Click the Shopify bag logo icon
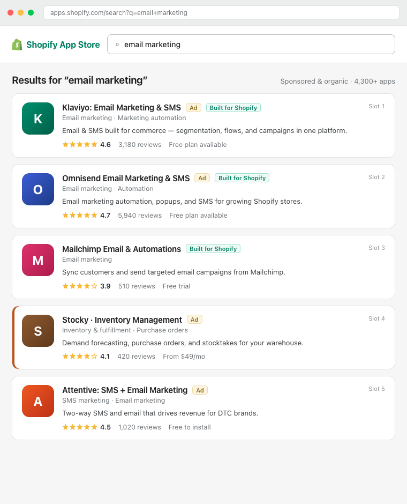 17,45
